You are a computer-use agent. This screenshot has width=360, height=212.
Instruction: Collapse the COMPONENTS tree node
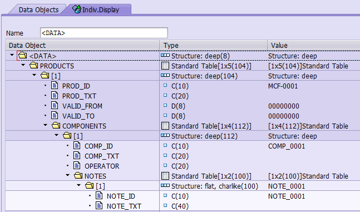click(x=45, y=125)
